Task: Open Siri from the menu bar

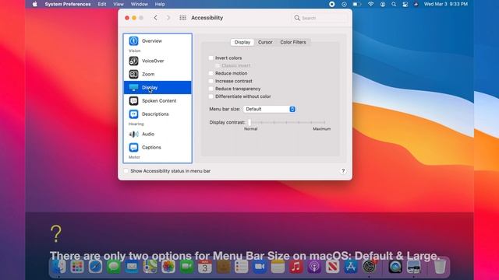Action: [416, 4]
